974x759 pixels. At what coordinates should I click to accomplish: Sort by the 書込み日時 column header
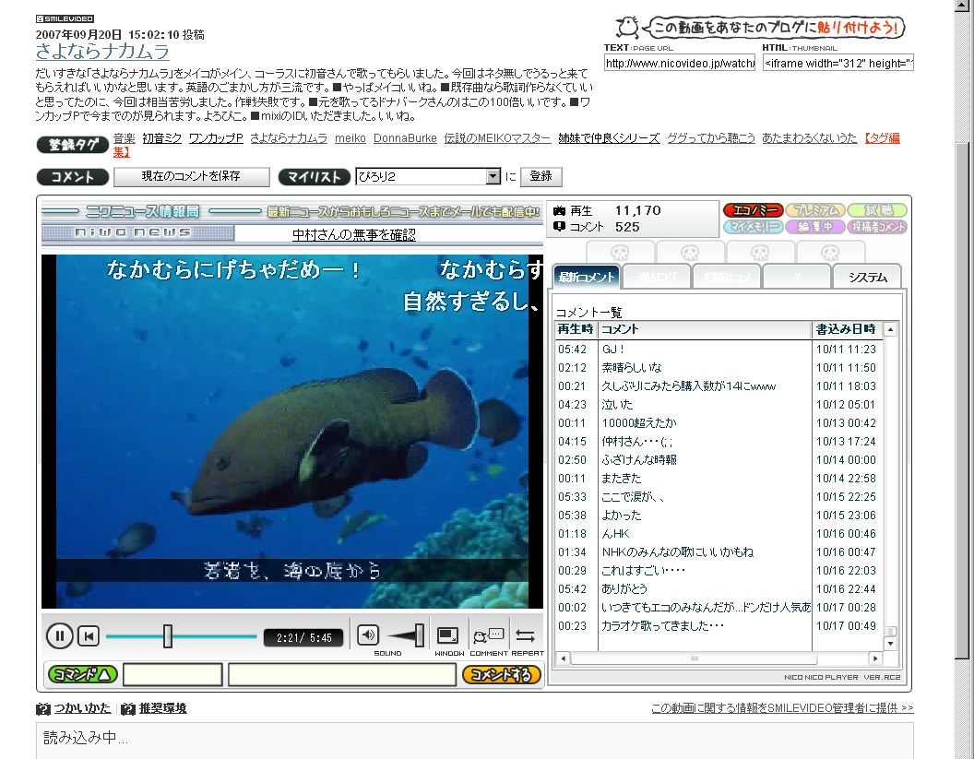[846, 329]
